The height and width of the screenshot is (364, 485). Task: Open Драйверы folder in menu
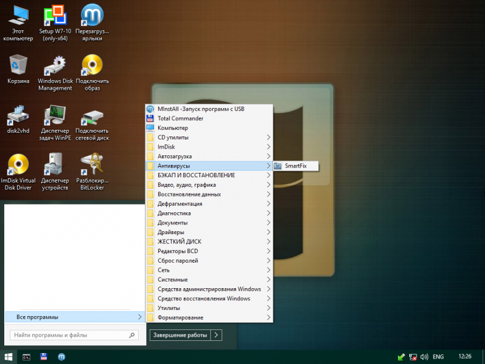coord(209,232)
